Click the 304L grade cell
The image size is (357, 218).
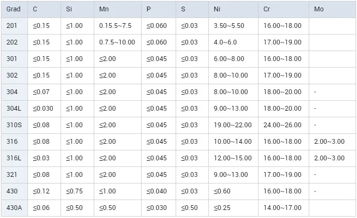(x=14, y=108)
